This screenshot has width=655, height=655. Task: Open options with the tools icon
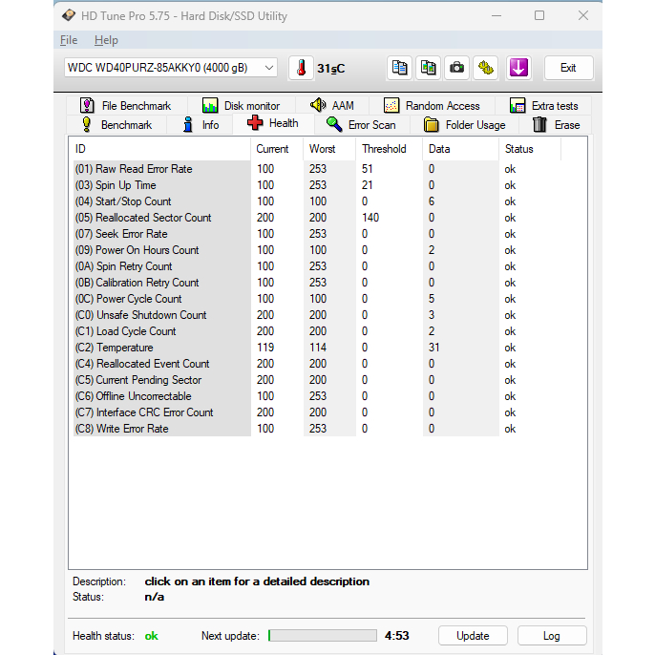(x=487, y=68)
